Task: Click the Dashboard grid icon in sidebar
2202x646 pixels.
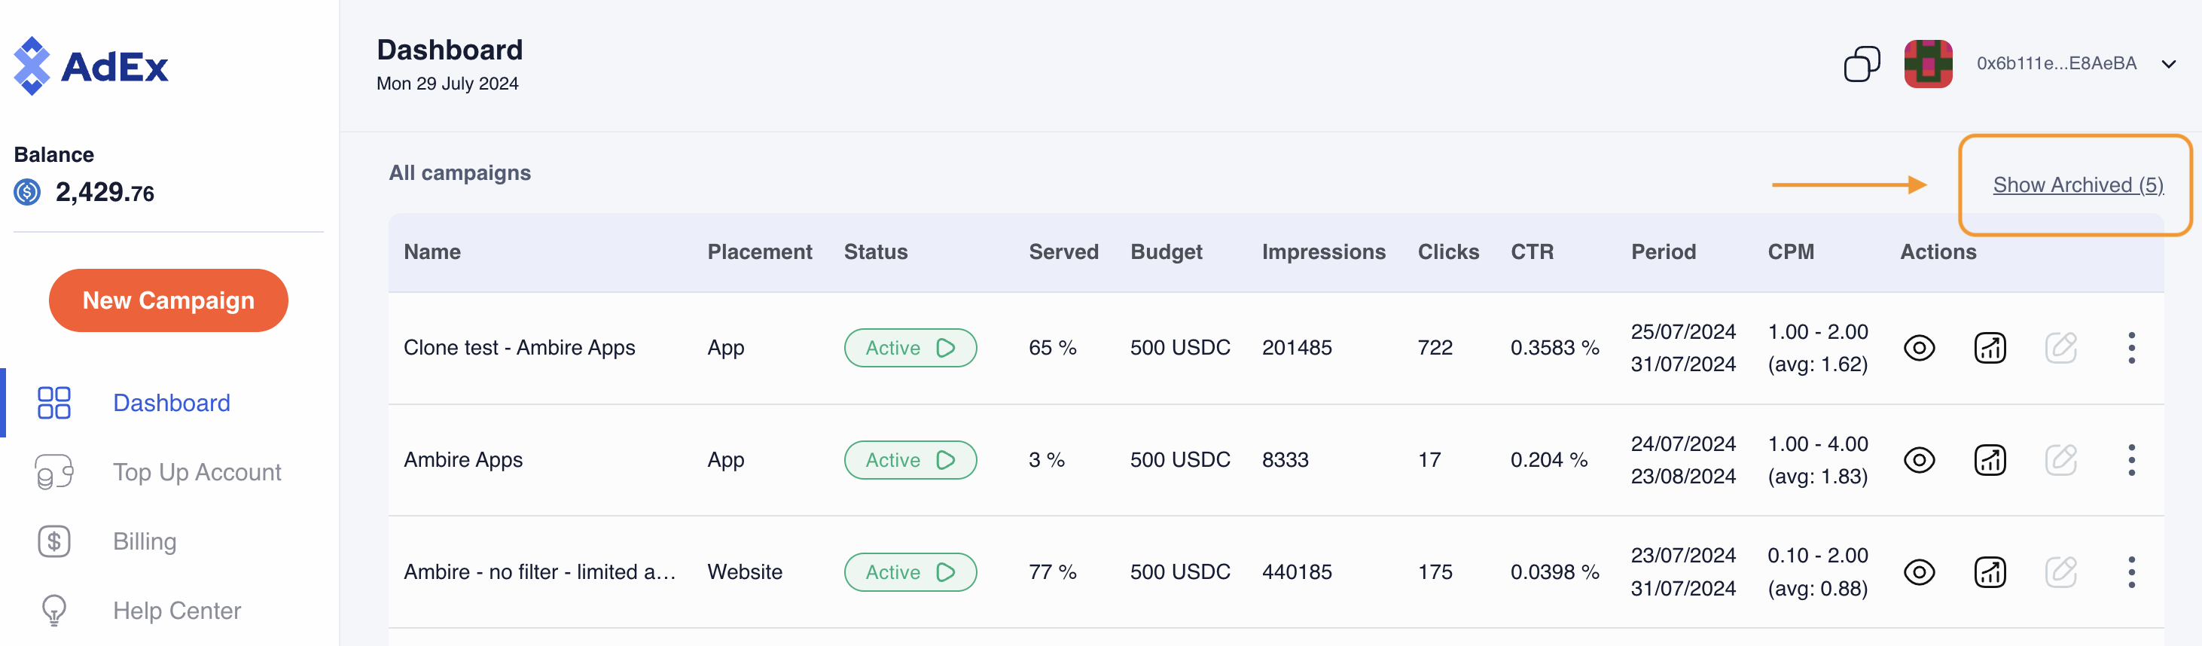Action: coord(54,403)
